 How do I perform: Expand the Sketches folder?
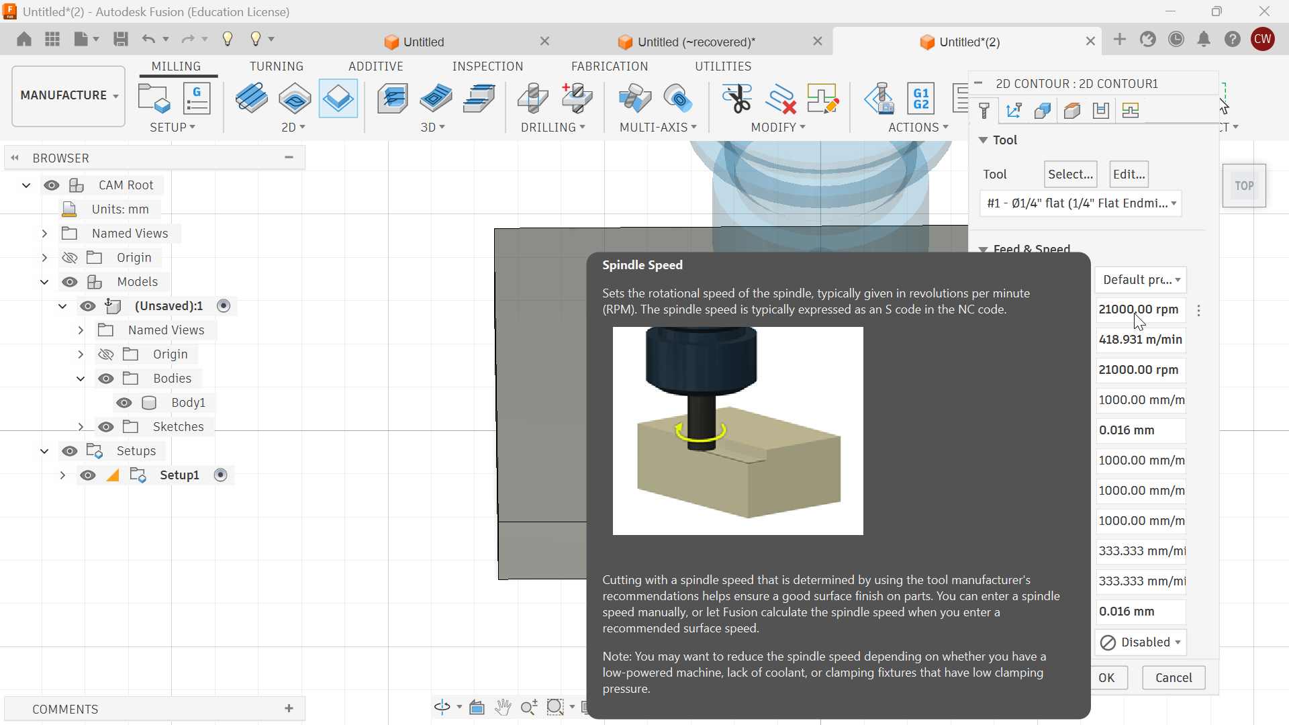click(81, 427)
